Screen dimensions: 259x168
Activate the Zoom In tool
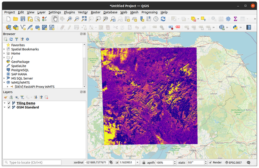[69, 19]
